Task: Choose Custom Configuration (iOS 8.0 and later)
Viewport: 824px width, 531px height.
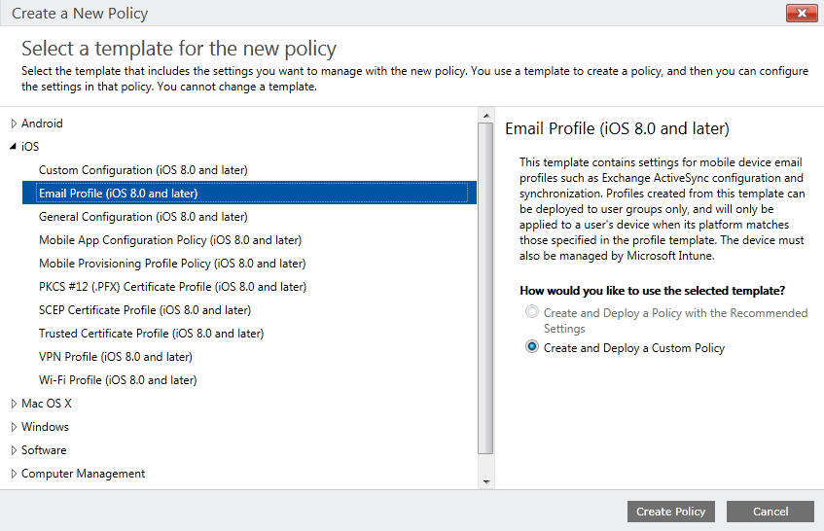Action: pos(143,170)
